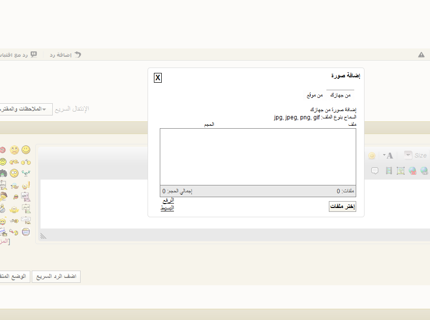Image resolution: width=430 pixels, height=320 pixels.
Task: Close the add image dialog with X
Action: 158,78
